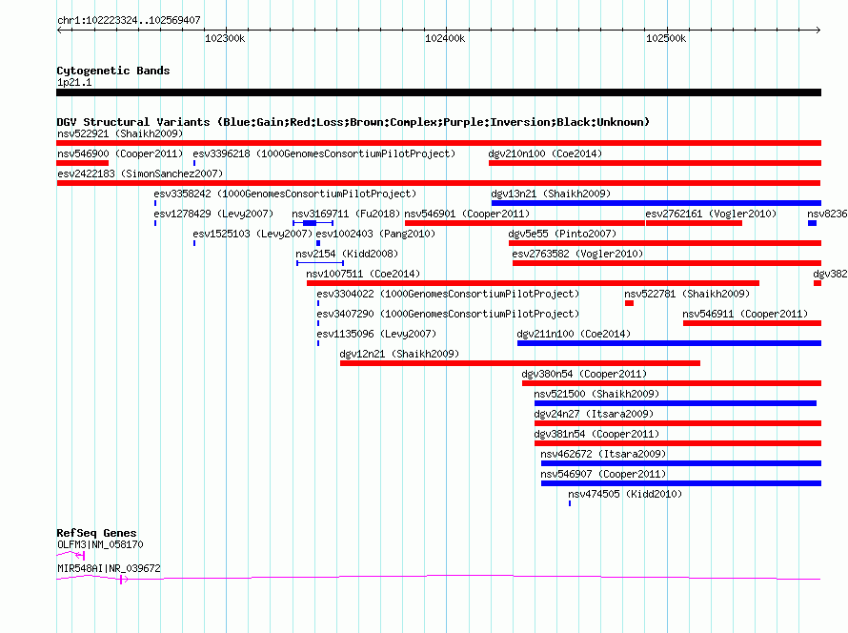The image size is (848, 633).
Task: Open esv2422183 (SimonSanchez2007) variant
Action: click(x=140, y=174)
